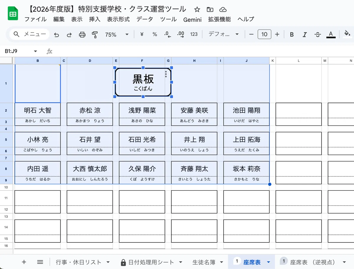The image size is (354, 269).
Task: Open the 123 number formats menu
Action: pos(194,34)
